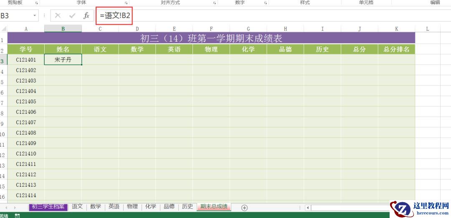Click cell C121407
451x218 pixels.
[26, 122]
